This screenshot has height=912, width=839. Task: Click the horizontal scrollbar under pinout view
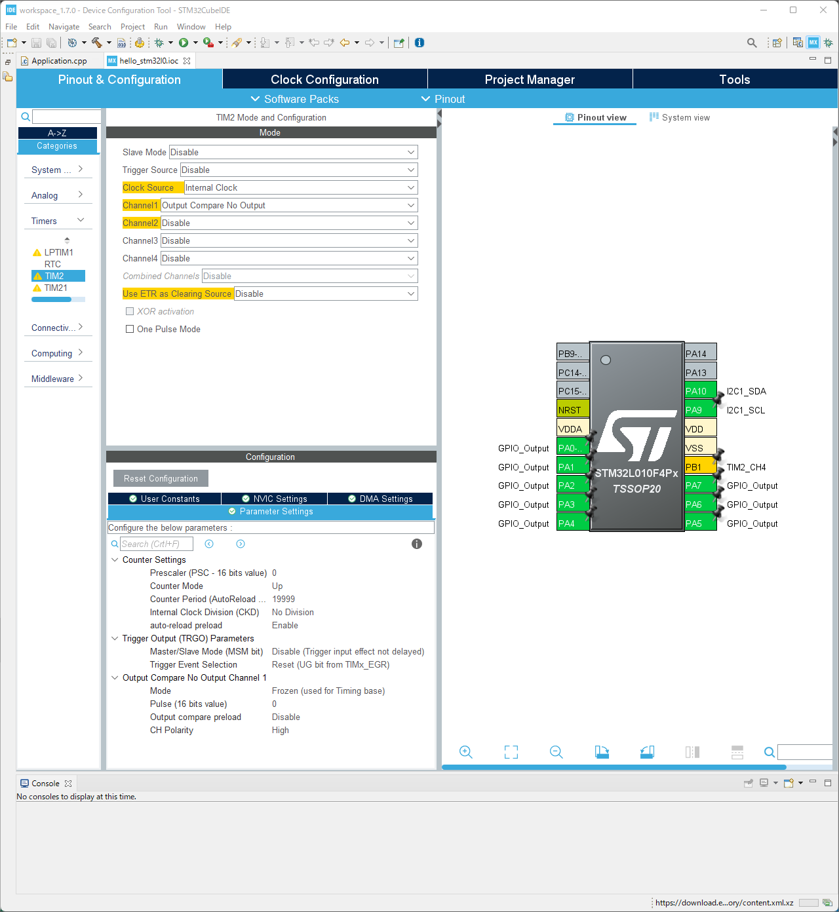pyautogui.click(x=614, y=767)
